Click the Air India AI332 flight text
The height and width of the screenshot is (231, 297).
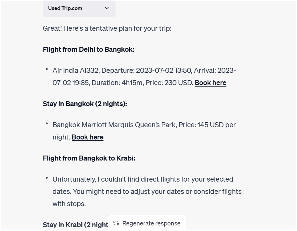[x=76, y=70]
